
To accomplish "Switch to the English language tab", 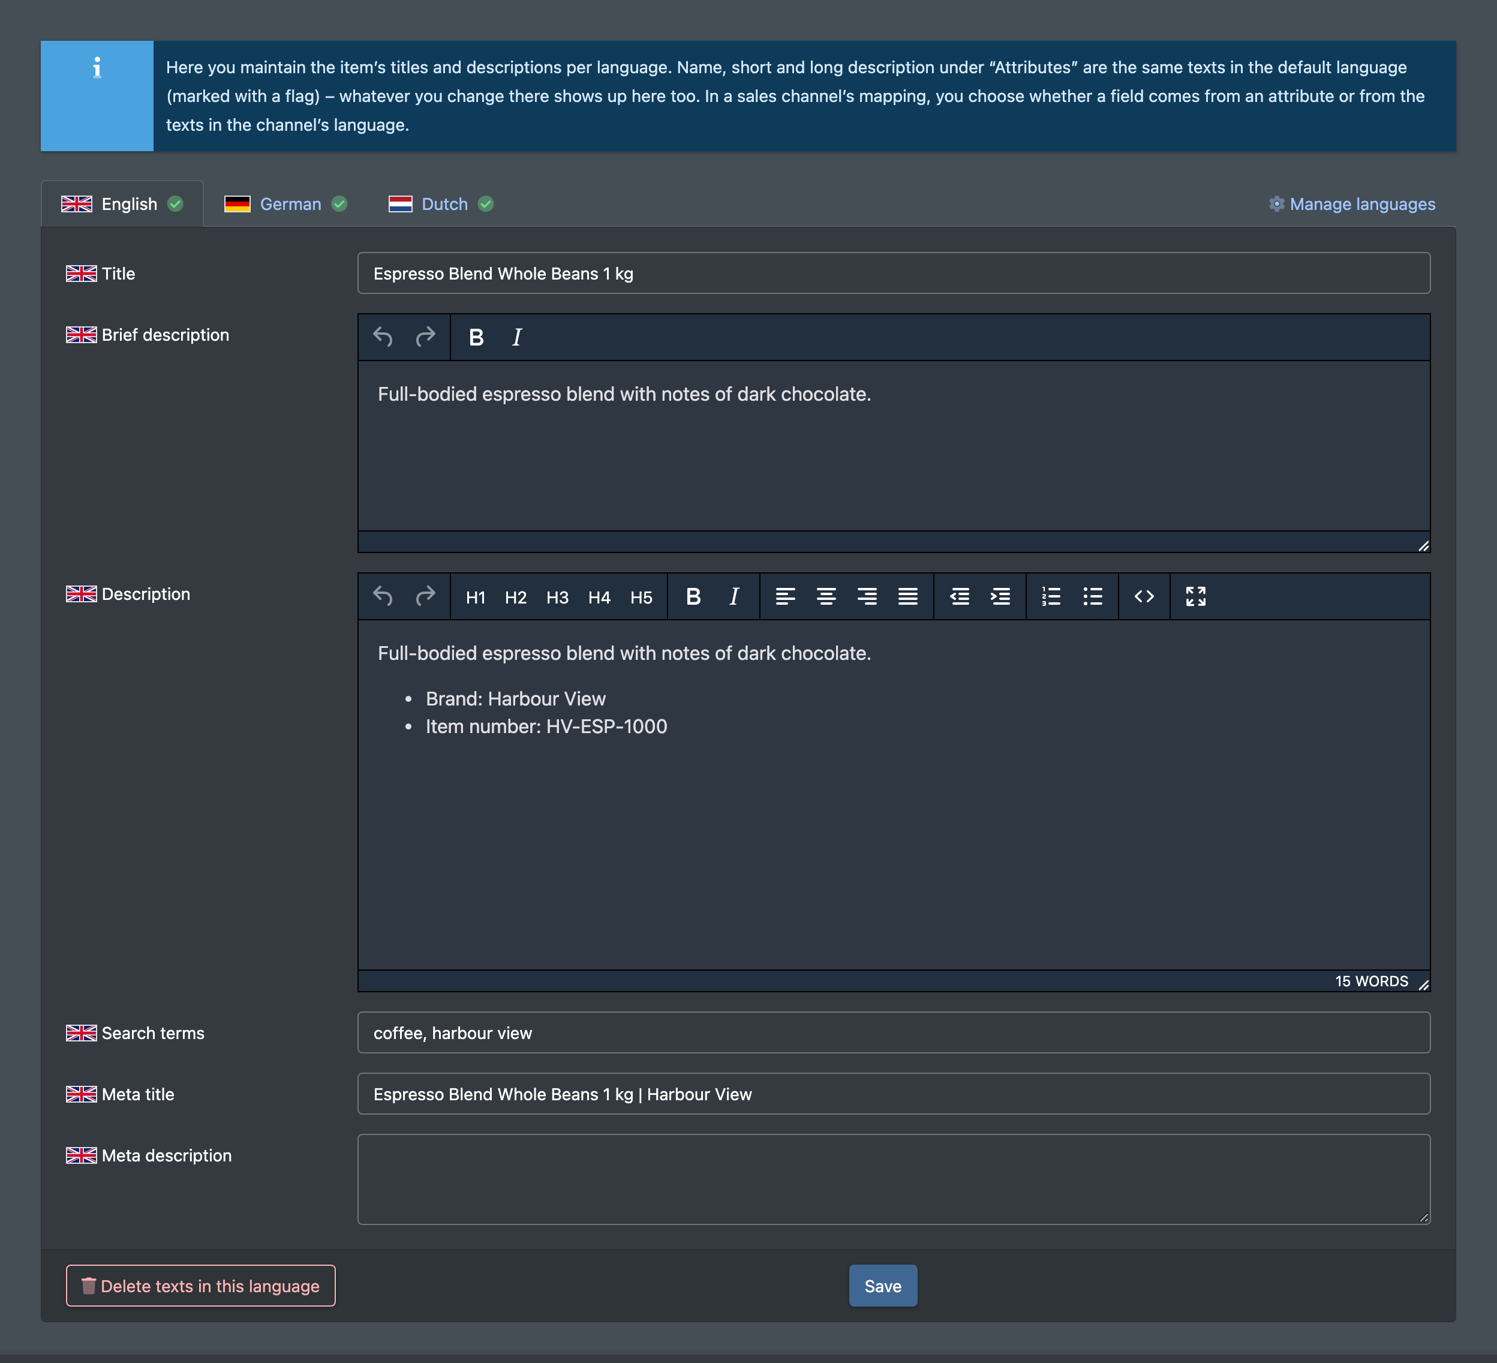I will click(122, 203).
